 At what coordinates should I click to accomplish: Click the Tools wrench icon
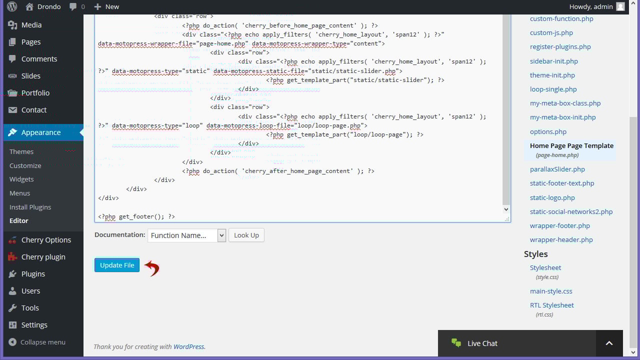tap(12, 308)
